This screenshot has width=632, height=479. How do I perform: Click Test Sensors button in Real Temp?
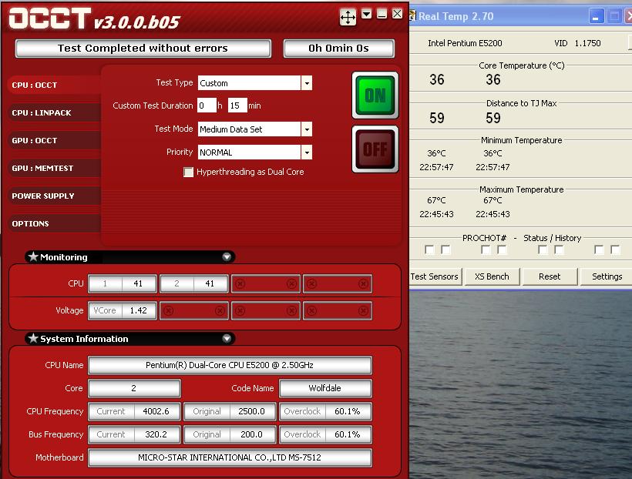pyautogui.click(x=435, y=276)
